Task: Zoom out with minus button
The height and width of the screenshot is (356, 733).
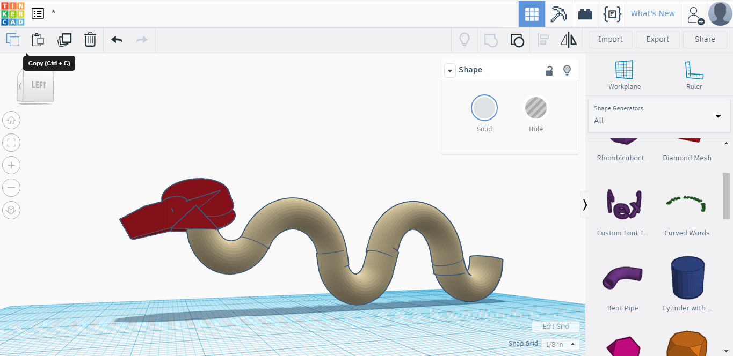Action: [x=11, y=188]
